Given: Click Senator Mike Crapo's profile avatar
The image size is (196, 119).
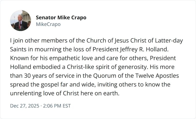Looking at the screenshot, I should click(20, 21).
